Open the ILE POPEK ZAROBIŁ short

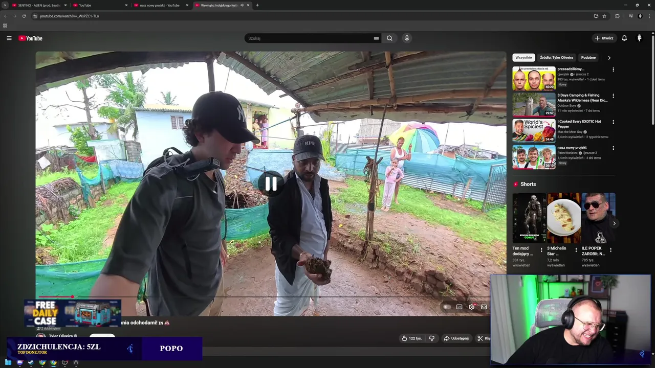(598, 218)
